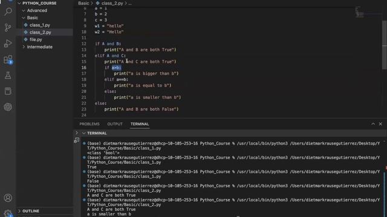Maximize the panel with the up chevron
Screen dimensions: 387x217
373,124
